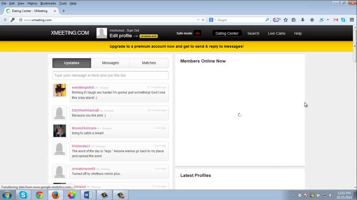
Task: Open Google Chrome from the taskbar
Action: pyautogui.click(x=39, y=195)
